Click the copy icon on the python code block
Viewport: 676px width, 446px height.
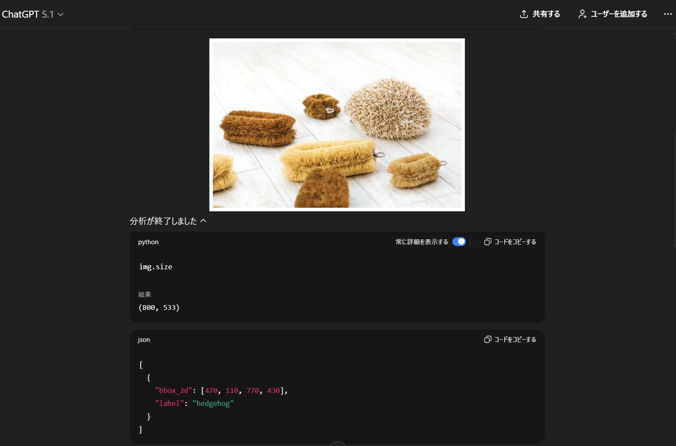[x=487, y=241]
